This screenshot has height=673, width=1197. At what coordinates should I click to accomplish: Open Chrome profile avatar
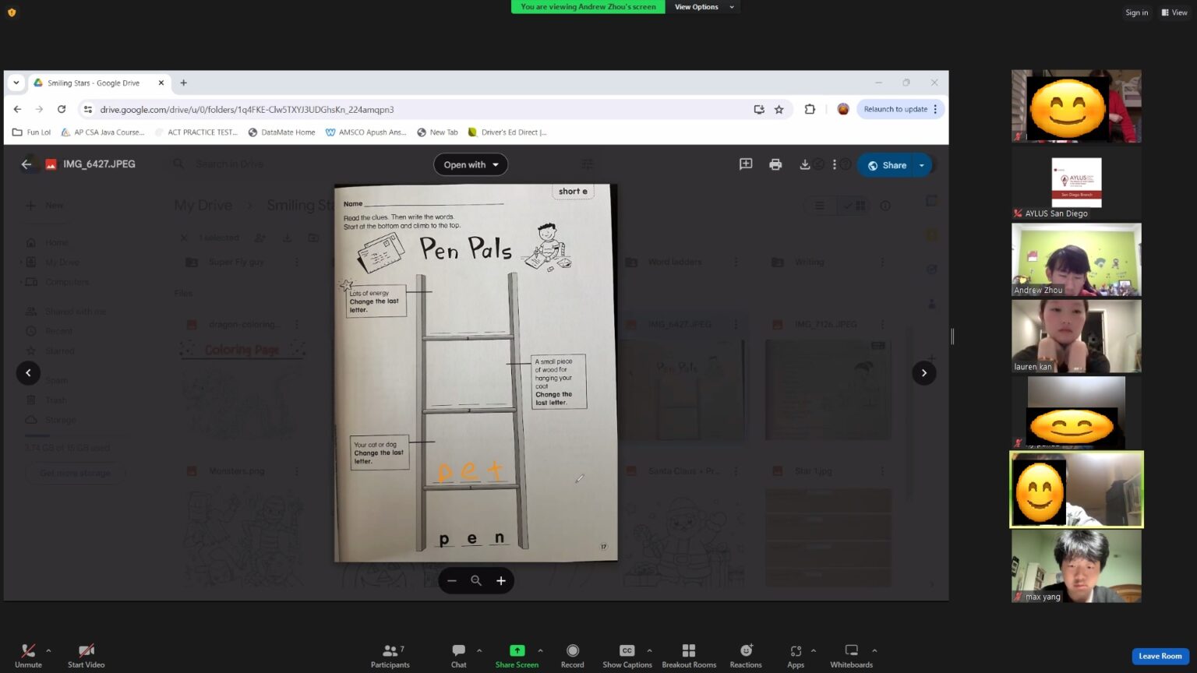coord(842,110)
